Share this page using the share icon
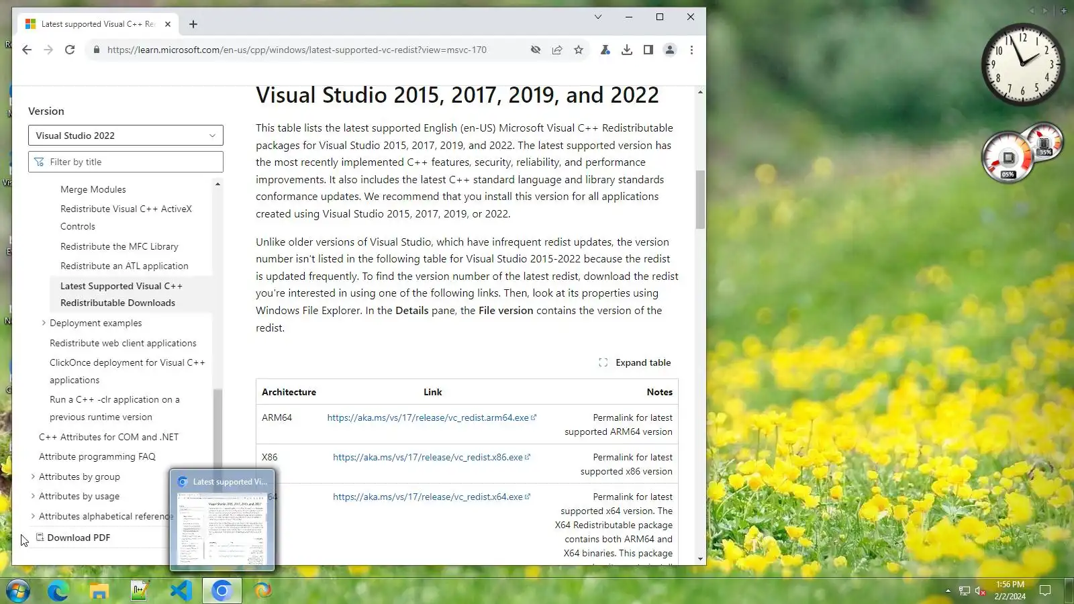Screen dimensions: 1074x604 click(557, 50)
